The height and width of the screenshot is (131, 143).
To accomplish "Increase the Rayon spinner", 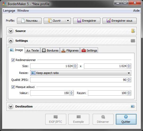I will tap(129, 92).
